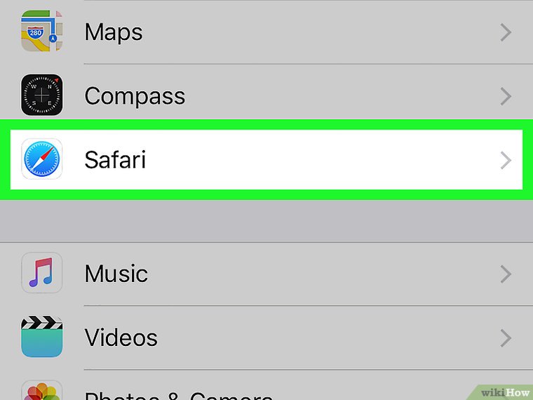The height and width of the screenshot is (400, 533).
Task: Tap the Safari compass icon
Action: point(41,159)
